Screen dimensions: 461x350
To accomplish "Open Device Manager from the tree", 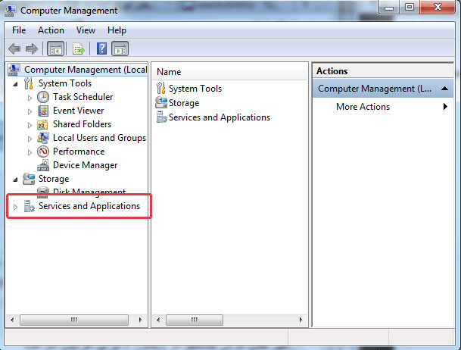I will (x=85, y=165).
